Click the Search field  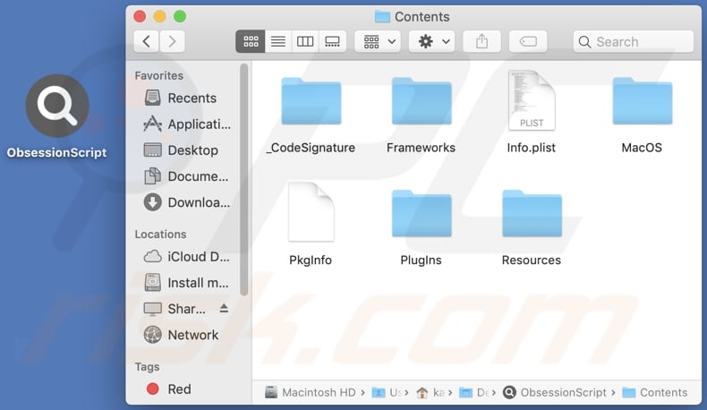(x=634, y=41)
